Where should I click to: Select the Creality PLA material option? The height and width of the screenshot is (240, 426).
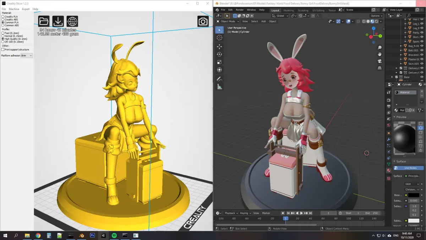10,17
